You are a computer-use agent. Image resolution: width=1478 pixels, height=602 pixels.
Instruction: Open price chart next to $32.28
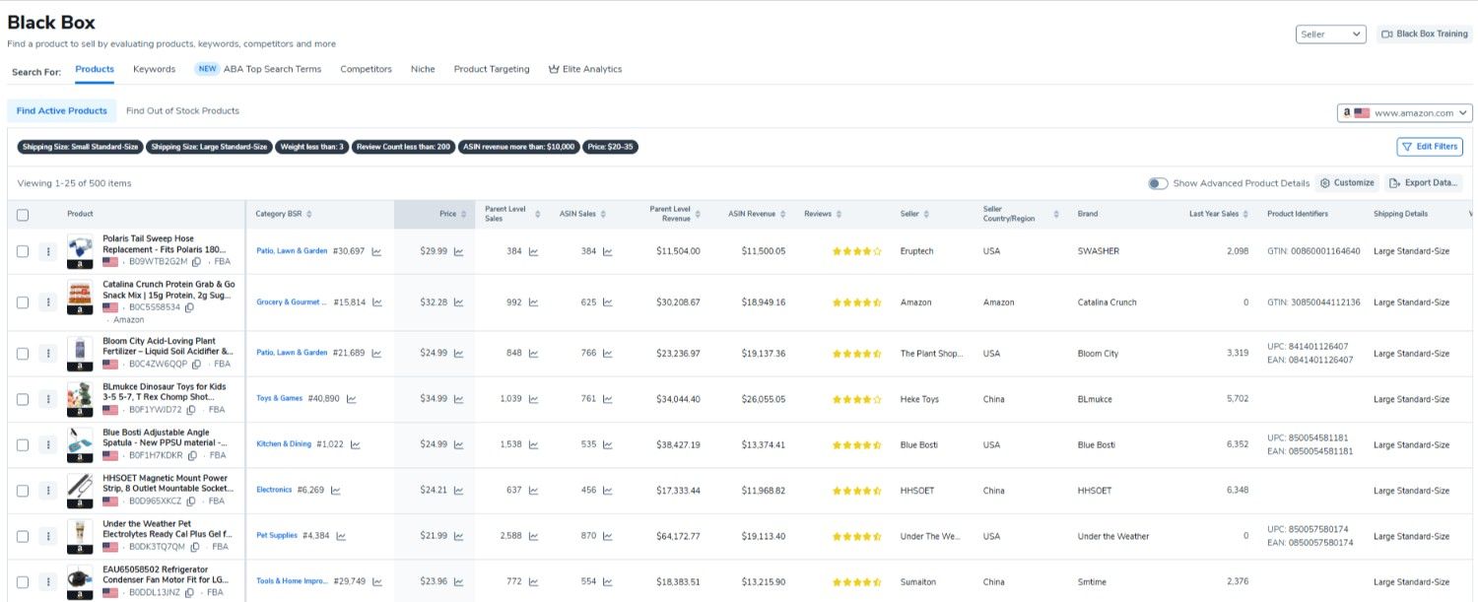point(458,302)
